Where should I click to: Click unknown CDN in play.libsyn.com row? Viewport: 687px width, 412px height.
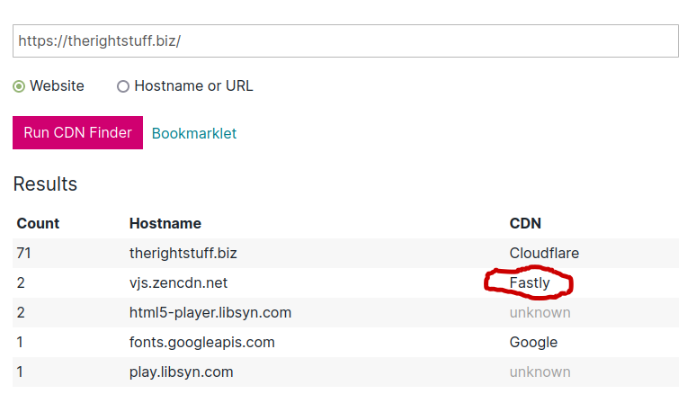[540, 372]
